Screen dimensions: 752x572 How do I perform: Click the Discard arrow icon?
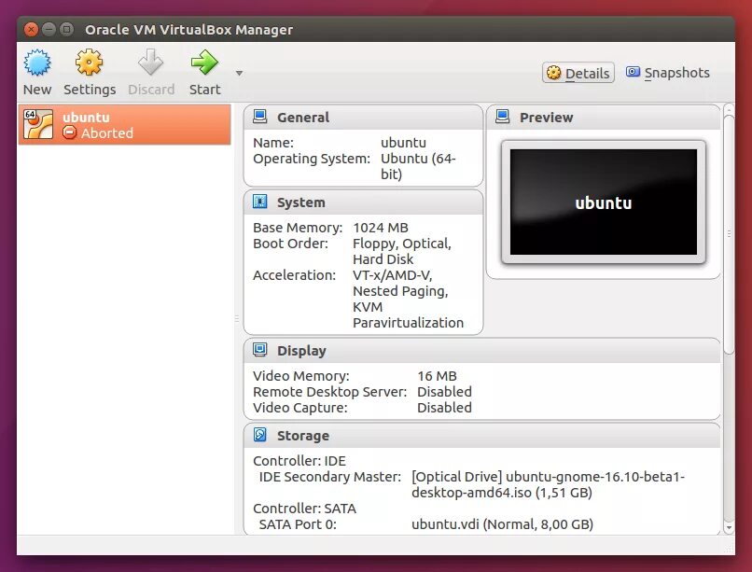(150, 63)
